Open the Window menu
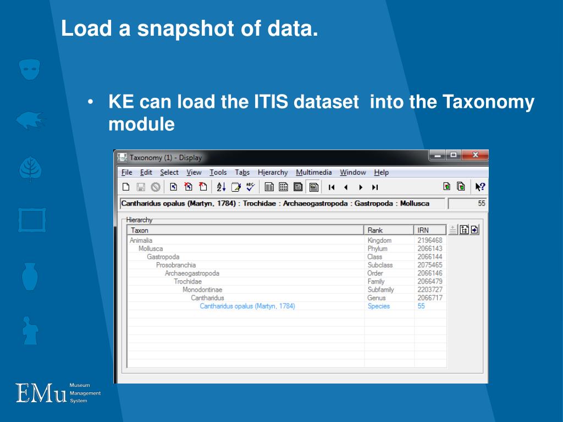 [353, 172]
